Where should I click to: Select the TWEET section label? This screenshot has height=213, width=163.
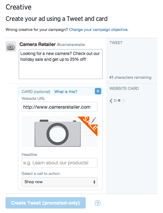116,43
